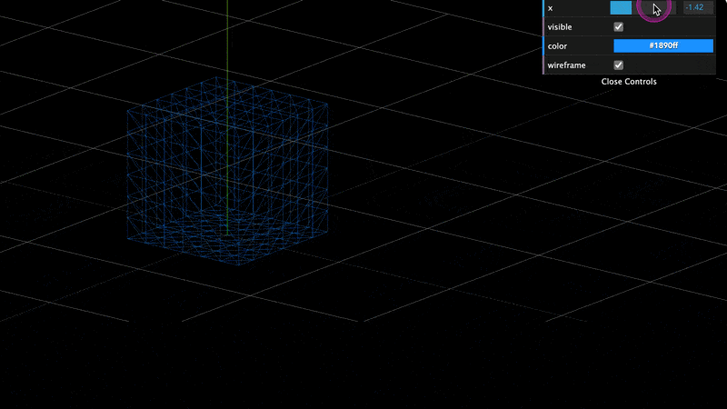The height and width of the screenshot is (409, 727).
Task: Uncheck the visible checkbox
Action: pyautogui.click(x=619, y=27)
